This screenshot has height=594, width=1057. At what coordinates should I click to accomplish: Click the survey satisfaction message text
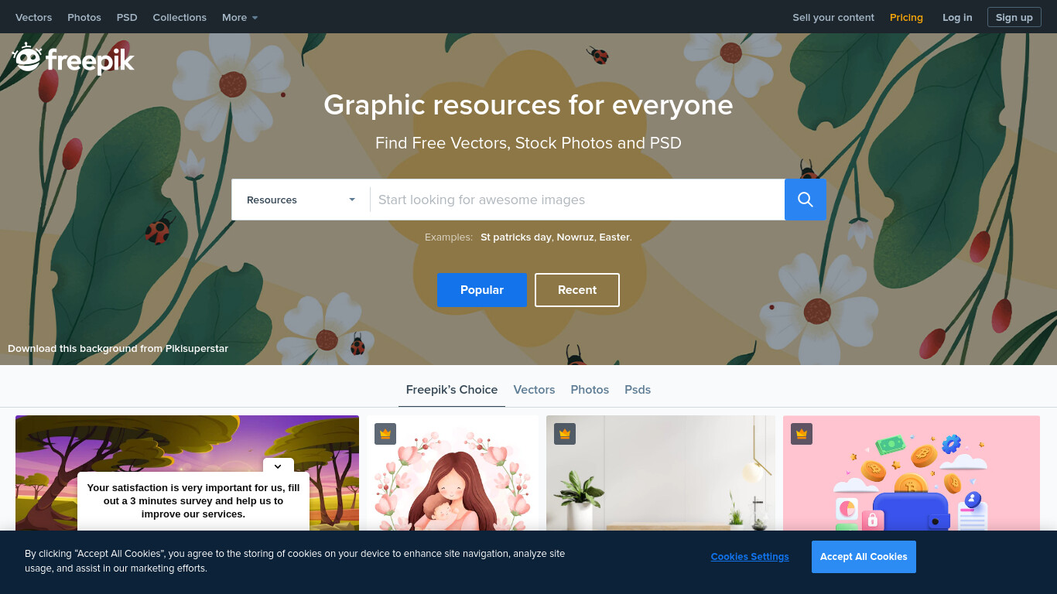pos(193,501)
